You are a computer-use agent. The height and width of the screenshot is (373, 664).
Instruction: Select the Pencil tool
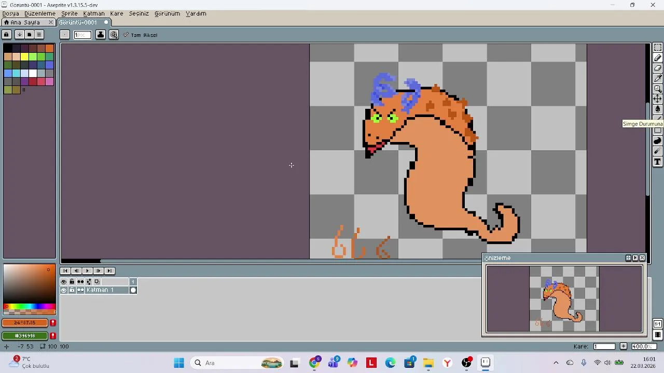tap(658, 58)
